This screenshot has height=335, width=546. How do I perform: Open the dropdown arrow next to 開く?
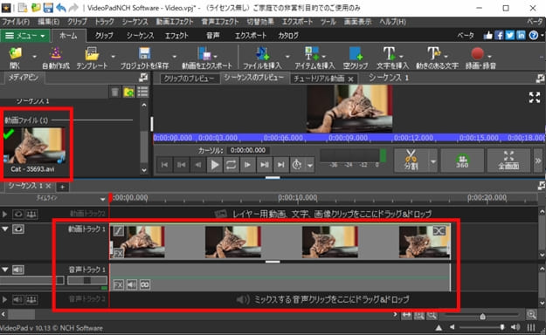pyautogui.click(x=34, y=57)
